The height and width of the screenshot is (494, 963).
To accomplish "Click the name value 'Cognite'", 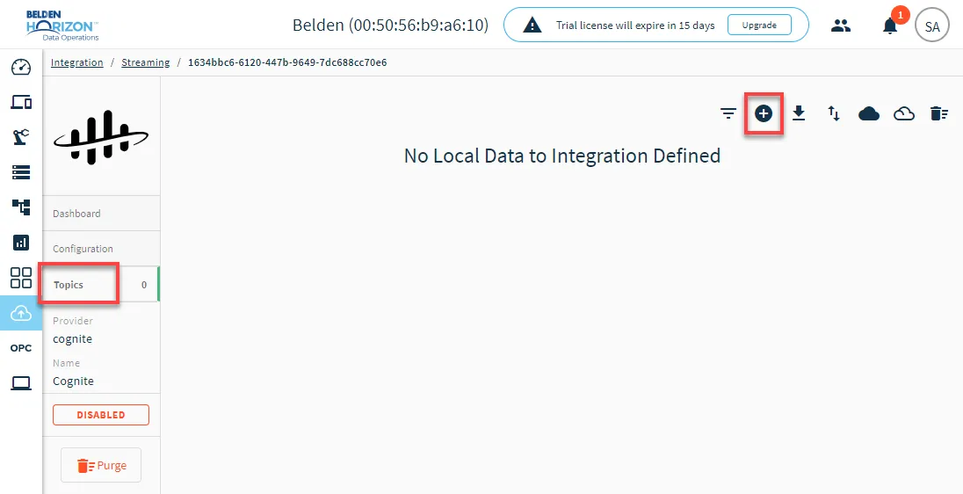I will click(73, 381).
